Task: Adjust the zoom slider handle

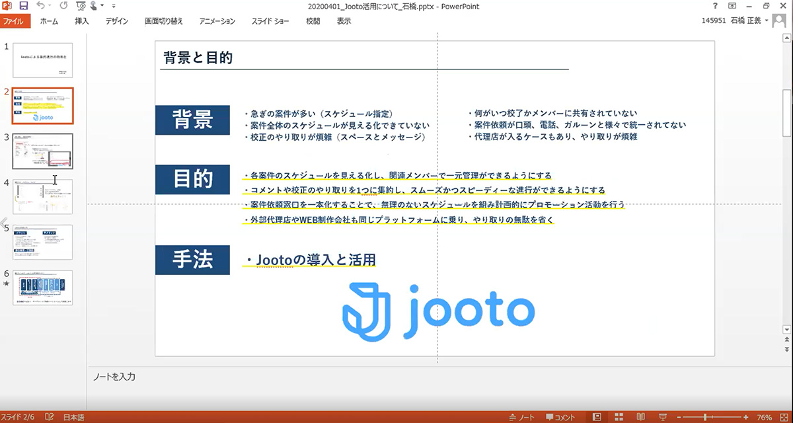Action: pos(704,417)
